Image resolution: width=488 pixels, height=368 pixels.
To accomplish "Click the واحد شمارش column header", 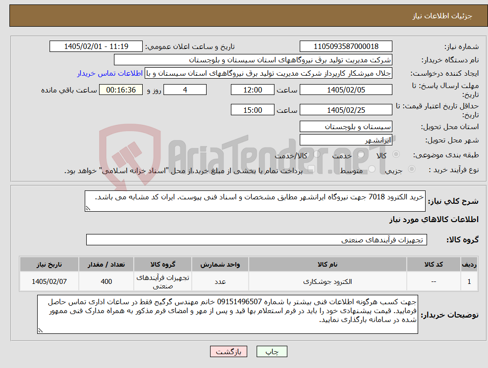I will tap(220, 264).
